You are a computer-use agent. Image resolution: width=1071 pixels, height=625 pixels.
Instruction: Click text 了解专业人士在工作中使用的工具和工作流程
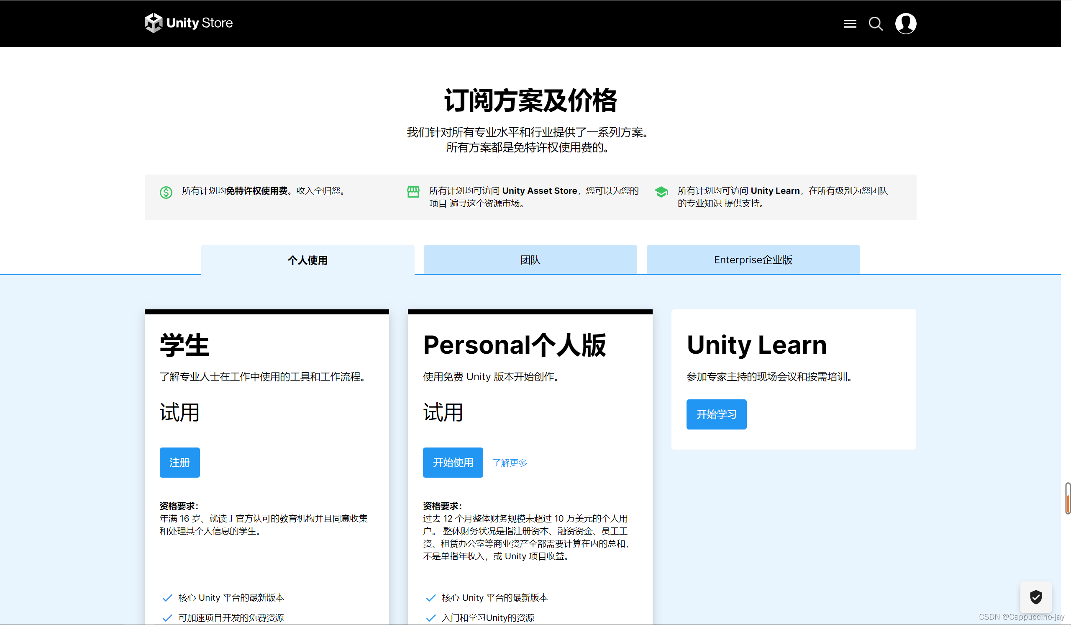tap(263, 376)
